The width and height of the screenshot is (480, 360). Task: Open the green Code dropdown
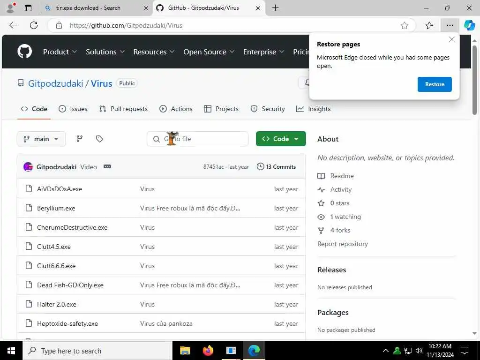point(281,139)
